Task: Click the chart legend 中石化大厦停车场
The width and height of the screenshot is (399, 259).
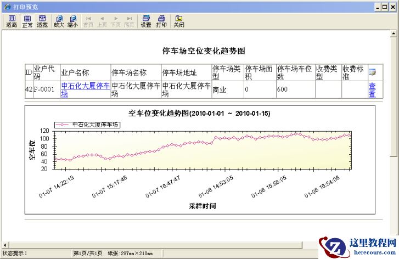Action: pyautogui.click(x=87, y=125)
